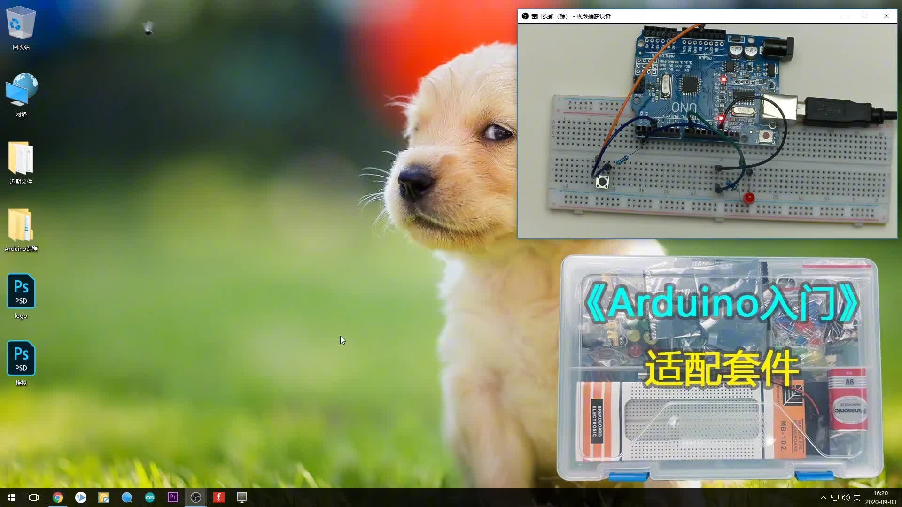Viewport: 902px width, 507px height.
Task: Click the OBS projector window title bar icon
Action: (525, 16)
